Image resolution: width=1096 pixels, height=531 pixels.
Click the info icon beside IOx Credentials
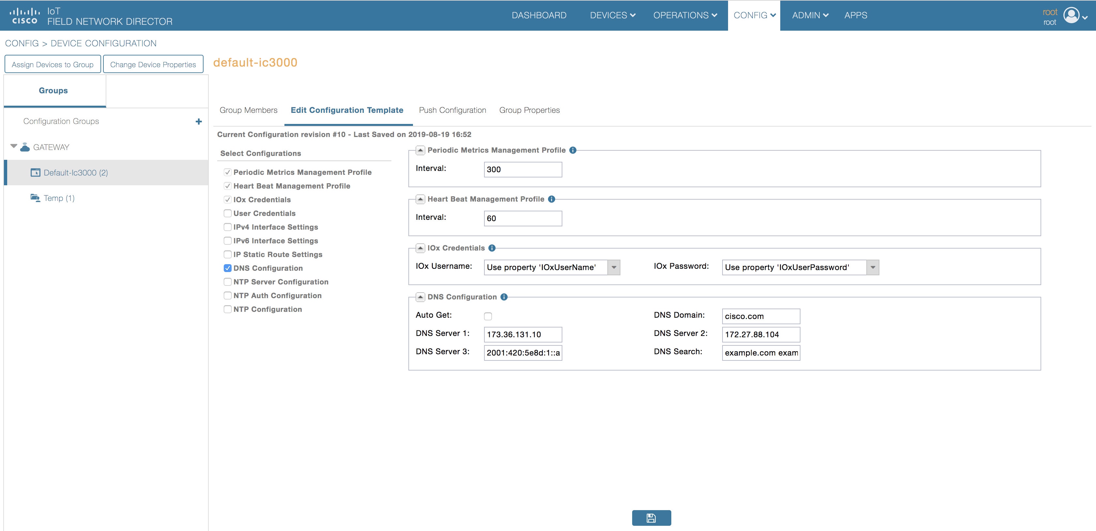pyautogui.click(x=492, y=248)
